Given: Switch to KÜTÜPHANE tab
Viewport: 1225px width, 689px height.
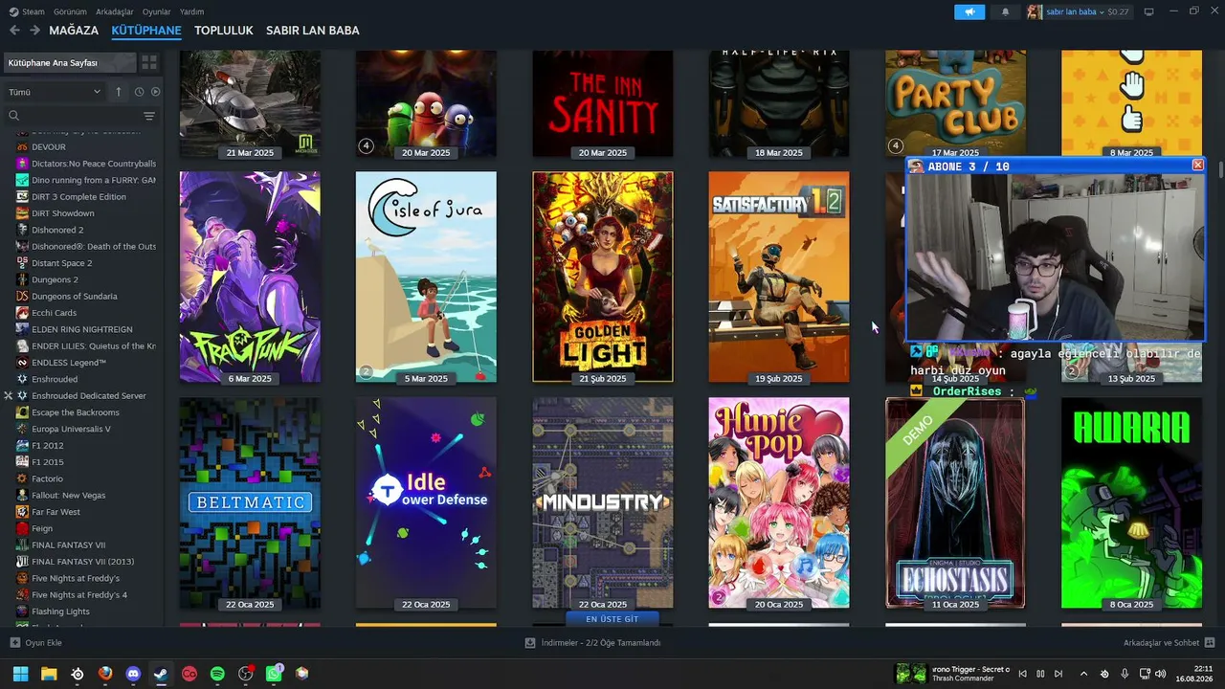Looking at the screenshot, I should 146,31.
